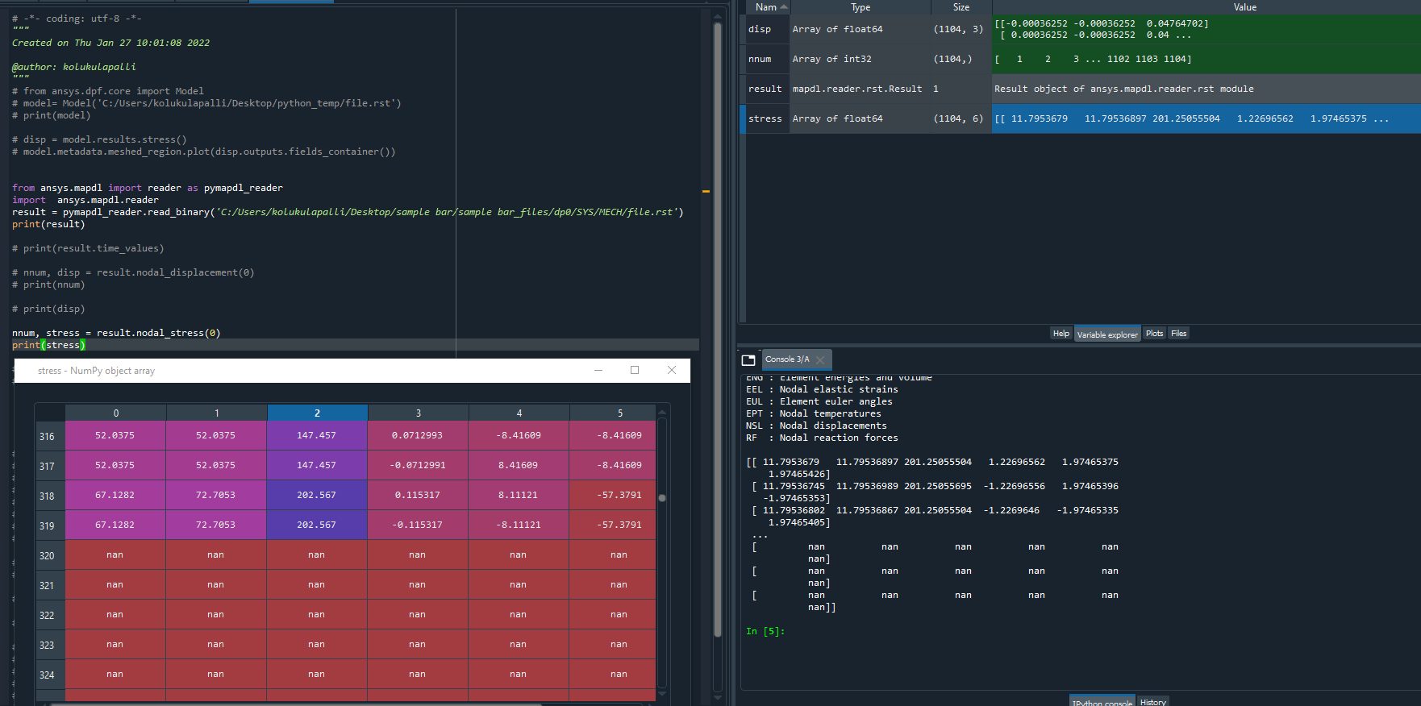The height and width of the screenshot is (706, 1421).
Task: Click the array editor vertical scrollbar handle
Action: [x=662, y=498]
